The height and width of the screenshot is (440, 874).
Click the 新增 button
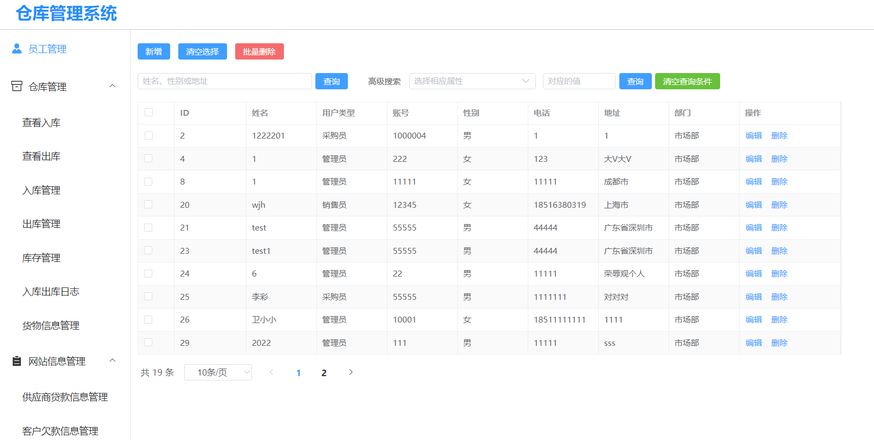click(154, 51)
